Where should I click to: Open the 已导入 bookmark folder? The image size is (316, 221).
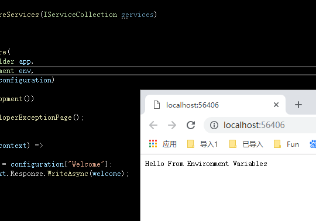click(246, 144)
